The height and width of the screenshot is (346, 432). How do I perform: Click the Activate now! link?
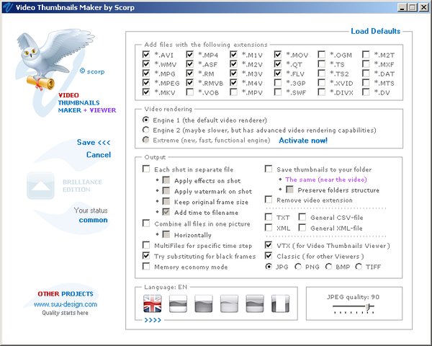click(303, 141)
